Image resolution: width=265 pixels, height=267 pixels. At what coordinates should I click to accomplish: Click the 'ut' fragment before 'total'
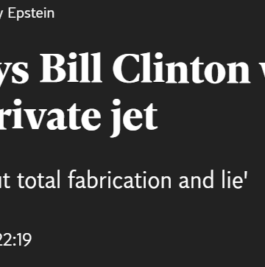pos(6,180)
